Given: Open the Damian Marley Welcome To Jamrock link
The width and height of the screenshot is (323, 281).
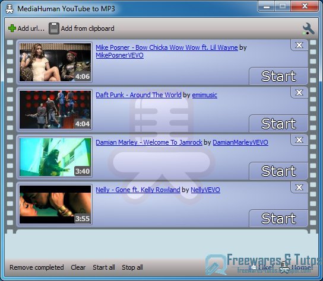Looking at the screenshot, I should pyautogui.click(x=149, y=142).
